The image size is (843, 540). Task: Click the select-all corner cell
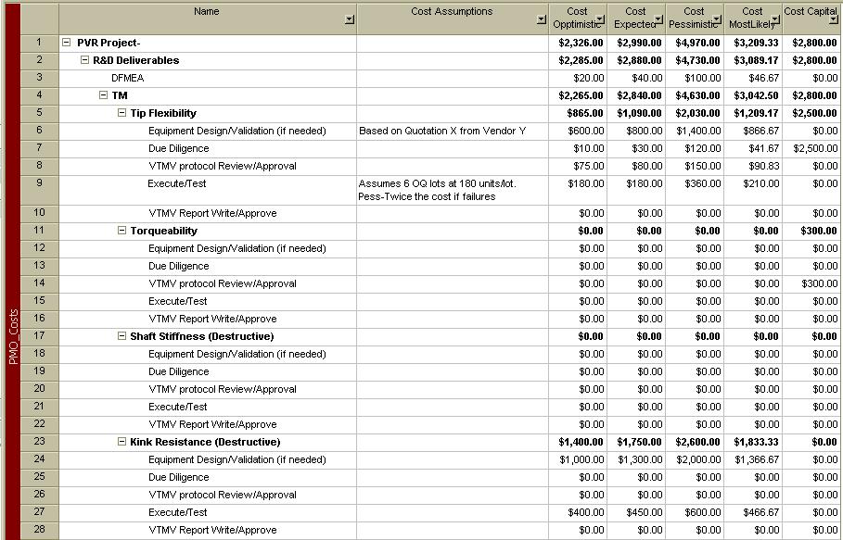coord(39,18)
